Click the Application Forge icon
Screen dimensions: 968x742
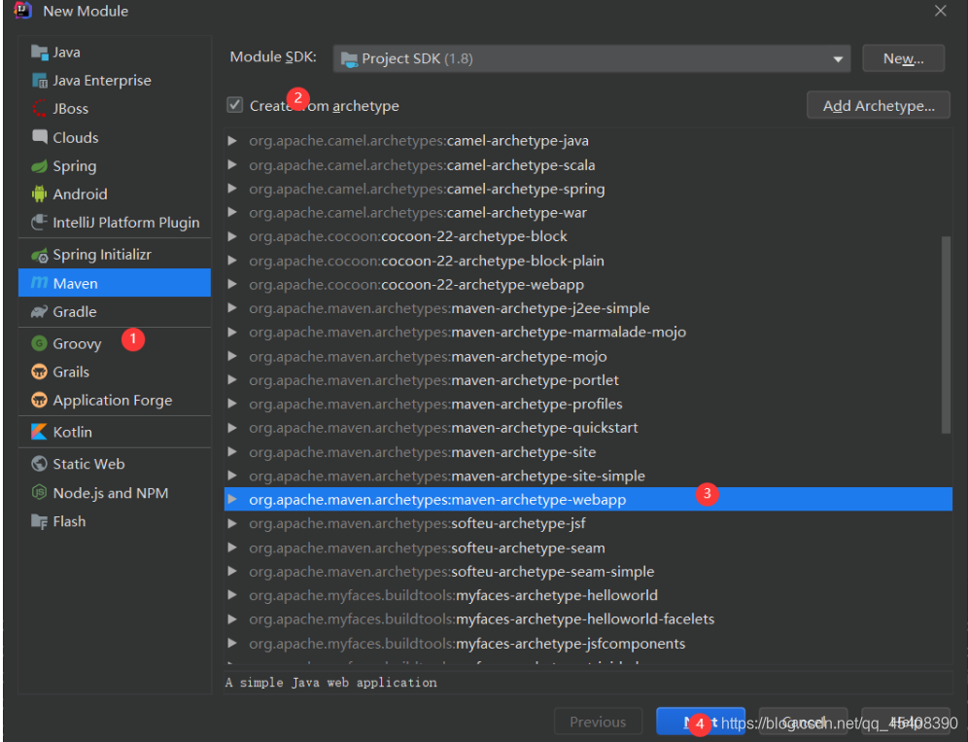(x=40, y=401)
